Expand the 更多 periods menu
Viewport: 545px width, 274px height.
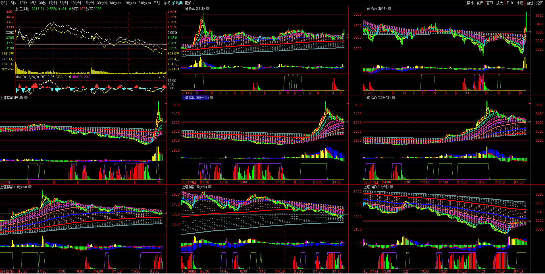(x=190, y=3)
